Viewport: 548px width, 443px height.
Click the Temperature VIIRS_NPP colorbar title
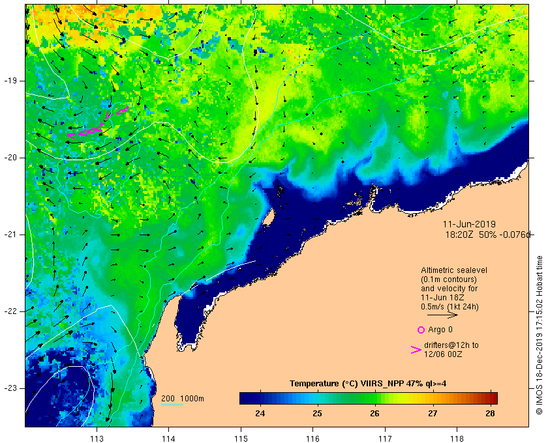(368, 384)
